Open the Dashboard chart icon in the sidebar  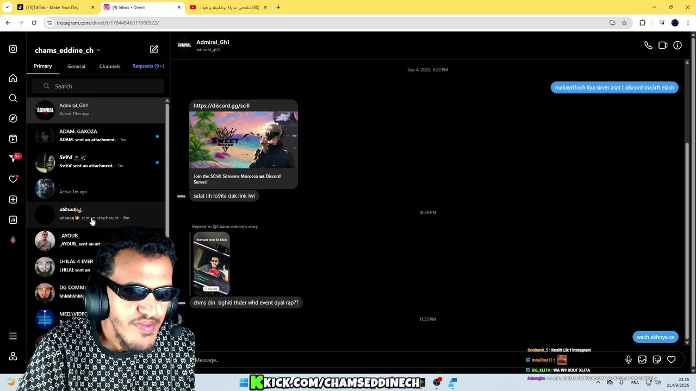(x=13, y=220)
